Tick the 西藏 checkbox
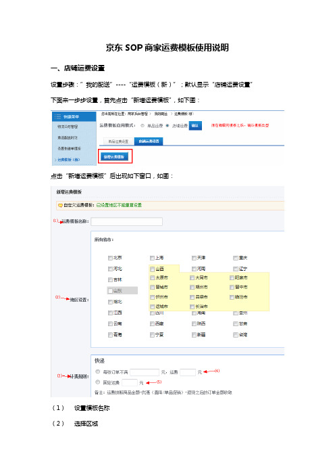 click(152, 324)
